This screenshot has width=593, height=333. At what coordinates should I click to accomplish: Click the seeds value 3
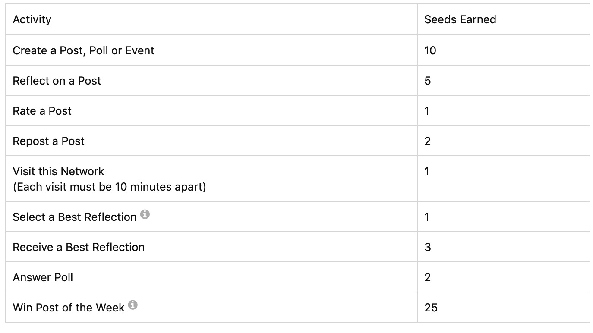[428, 247]
